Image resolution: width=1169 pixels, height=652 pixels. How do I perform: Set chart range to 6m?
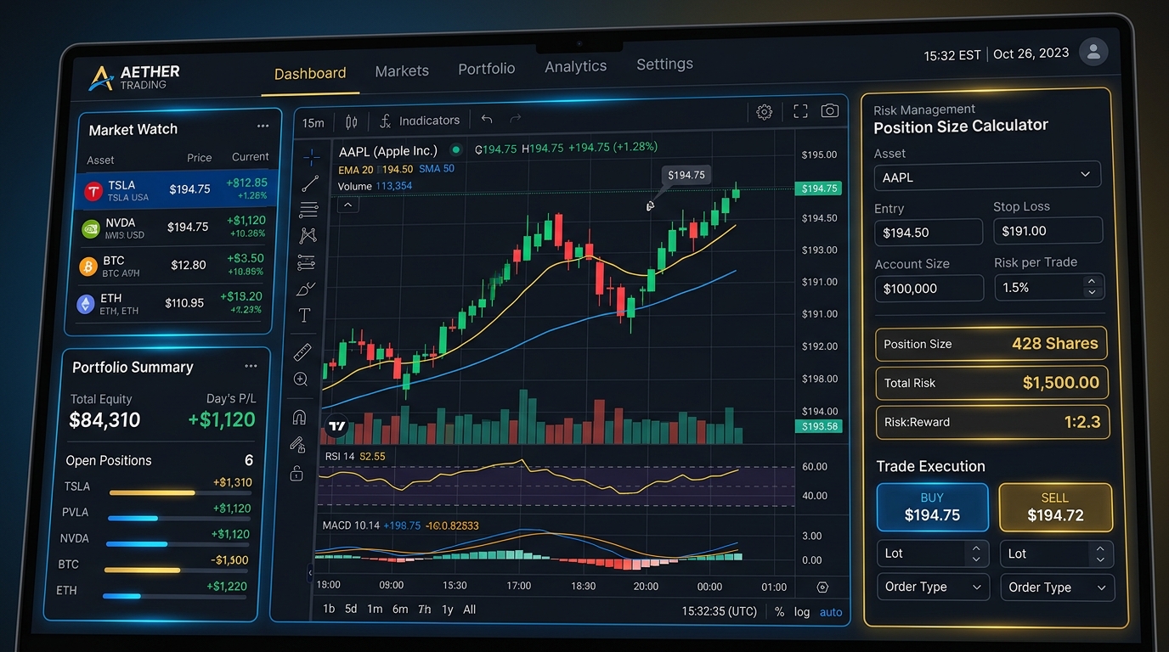coord(400,609)
